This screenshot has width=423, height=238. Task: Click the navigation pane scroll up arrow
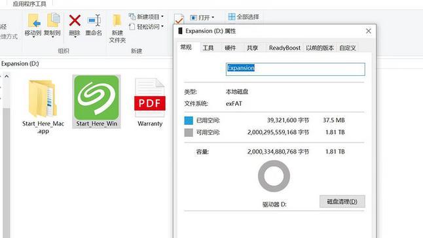pyautogui.click(x=7, y=76)
